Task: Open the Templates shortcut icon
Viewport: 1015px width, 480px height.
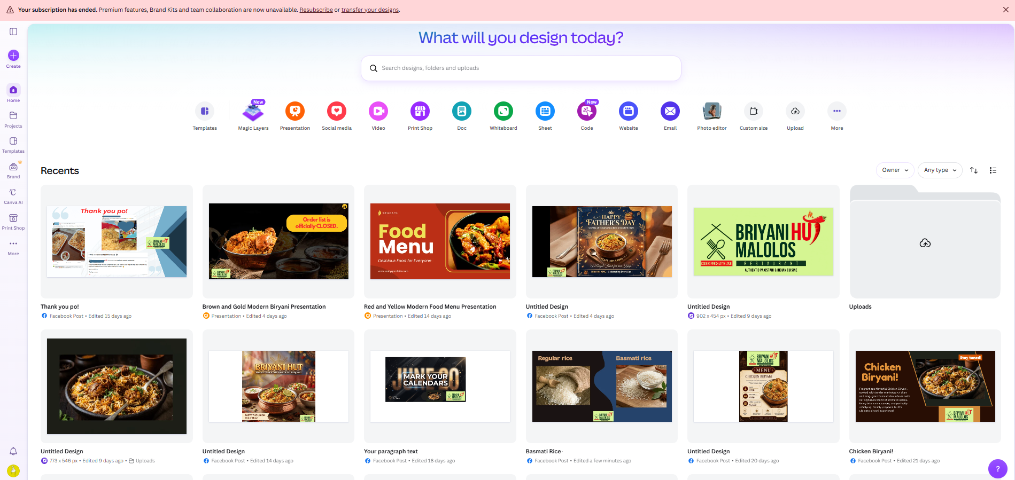Action: [205, 111]
